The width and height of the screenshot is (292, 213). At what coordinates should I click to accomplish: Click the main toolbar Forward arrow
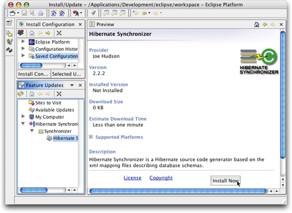click(156, 13)
